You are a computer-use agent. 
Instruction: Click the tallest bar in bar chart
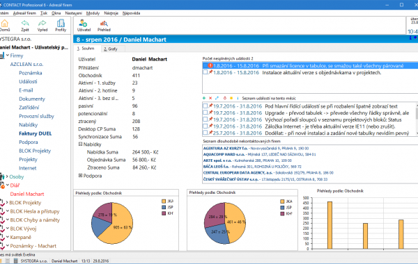click(330, 225)
